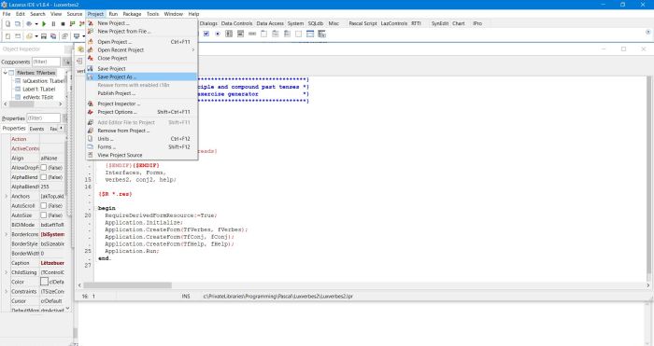Click the Components filter field
The image size is (654, 346).
pos(46,62)
